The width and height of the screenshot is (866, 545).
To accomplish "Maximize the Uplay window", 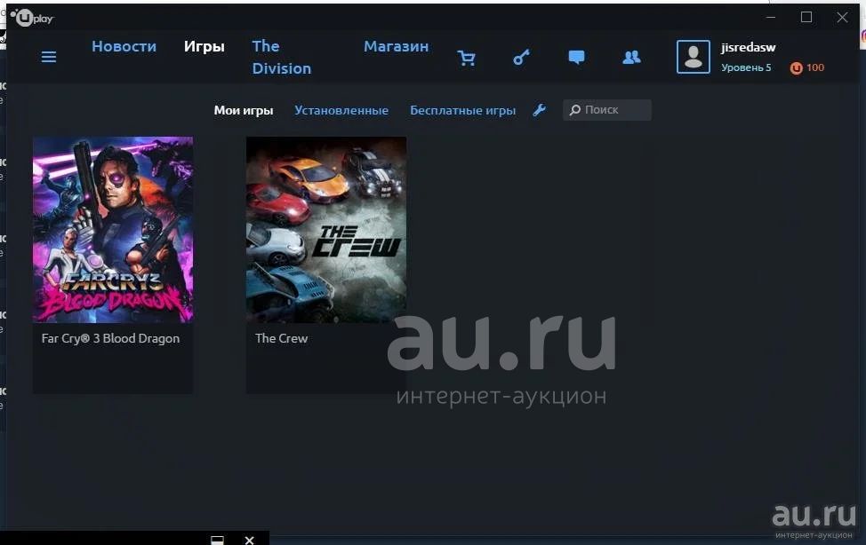I will (806, 17).
